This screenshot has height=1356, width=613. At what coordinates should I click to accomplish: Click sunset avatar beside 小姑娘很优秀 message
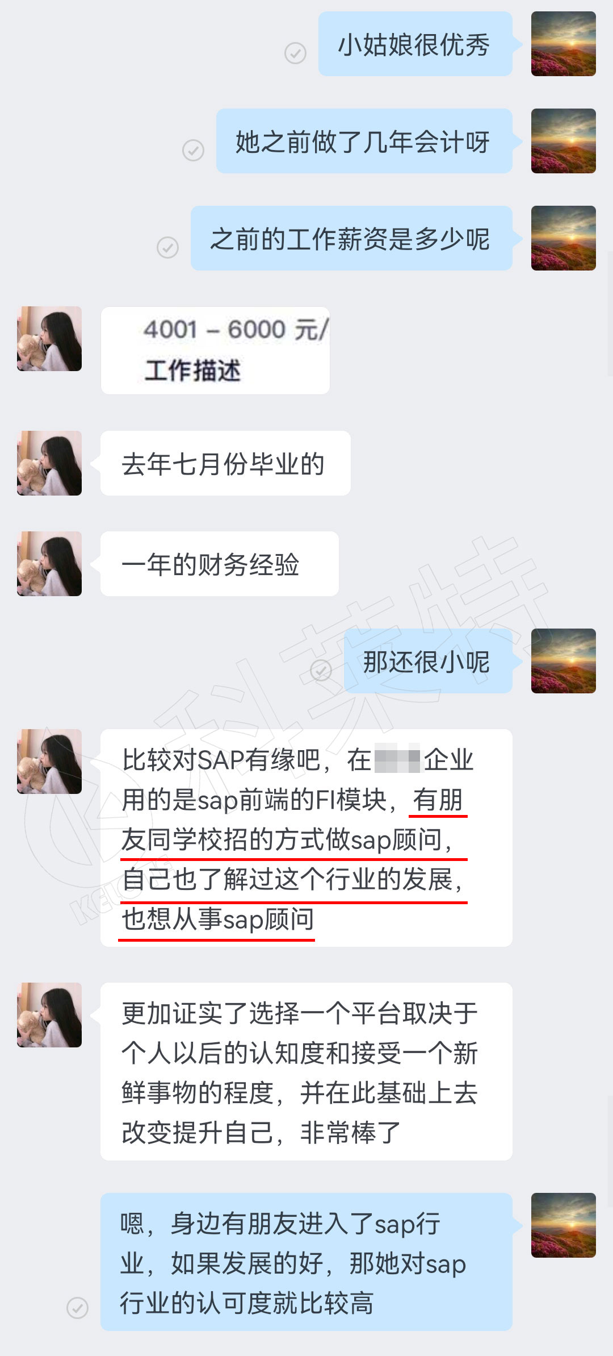[x=563, y=44]
